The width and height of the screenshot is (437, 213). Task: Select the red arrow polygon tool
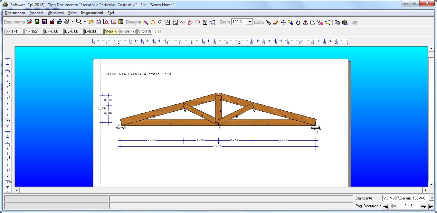pyautogui.click(x=190, y=22)
